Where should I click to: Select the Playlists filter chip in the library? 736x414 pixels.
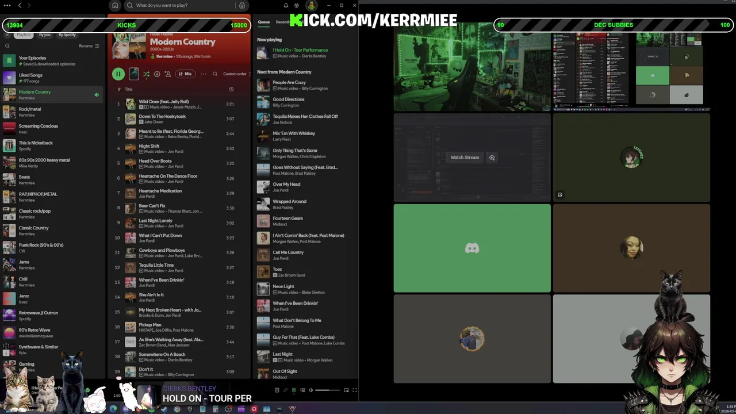coord(24,34)
